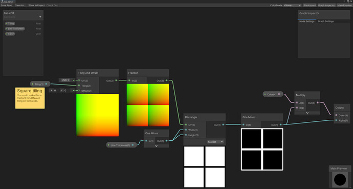Switch to Graph Settings tab
The height and width of the screenshot is (189, 353).
[x=326, y=21]
